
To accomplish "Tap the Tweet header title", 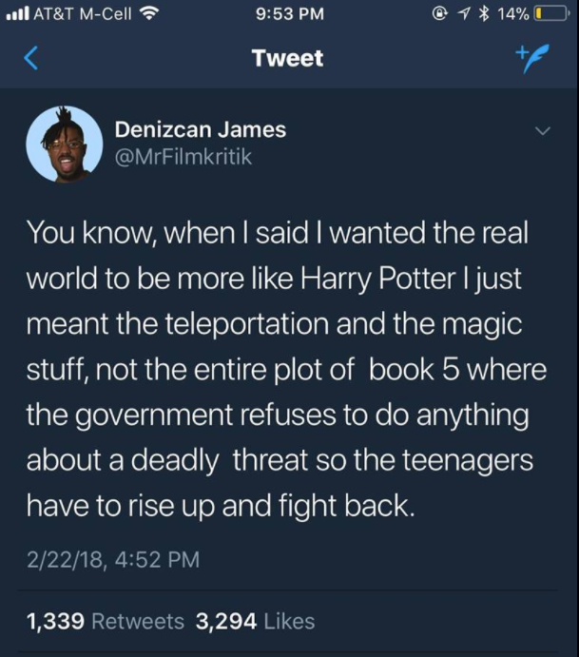I will 287,58.
